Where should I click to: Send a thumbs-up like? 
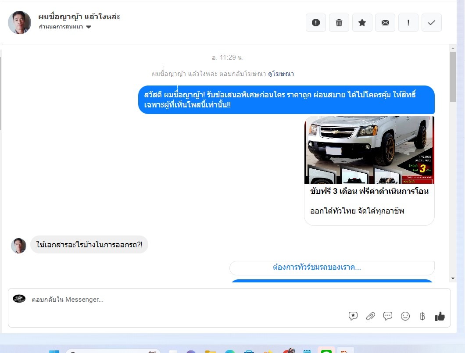click(440, 316)
